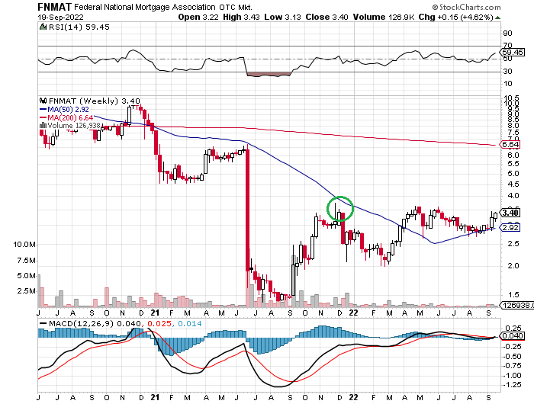Click the black MACD line swatch in legend
Screen dimensions: 534x404
[x=43, y=323]
